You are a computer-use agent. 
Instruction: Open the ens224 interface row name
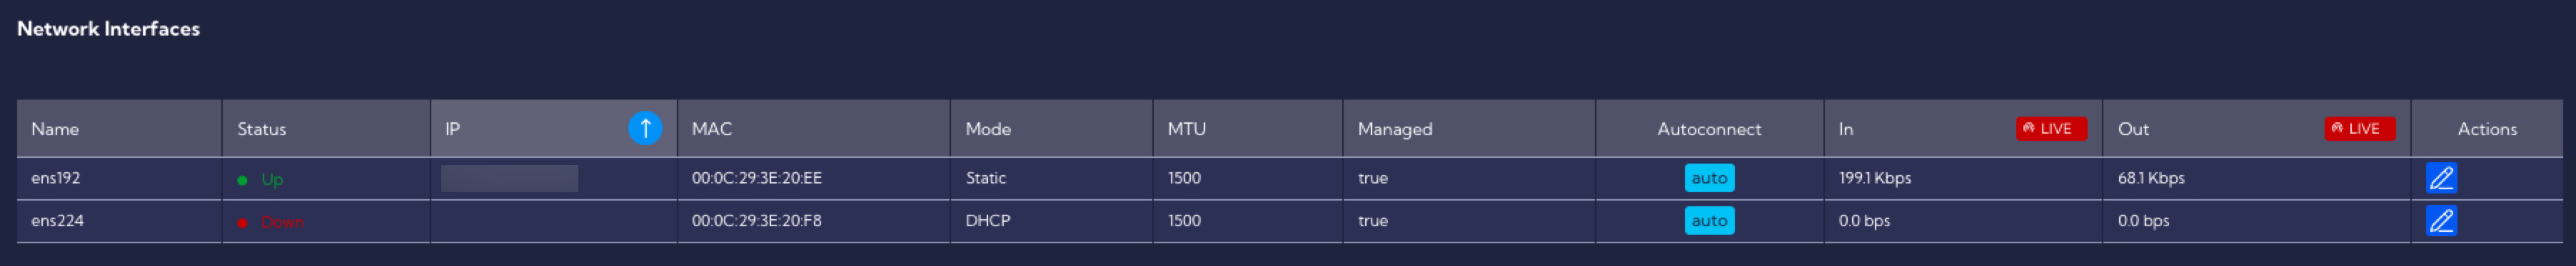click(58, 221)
